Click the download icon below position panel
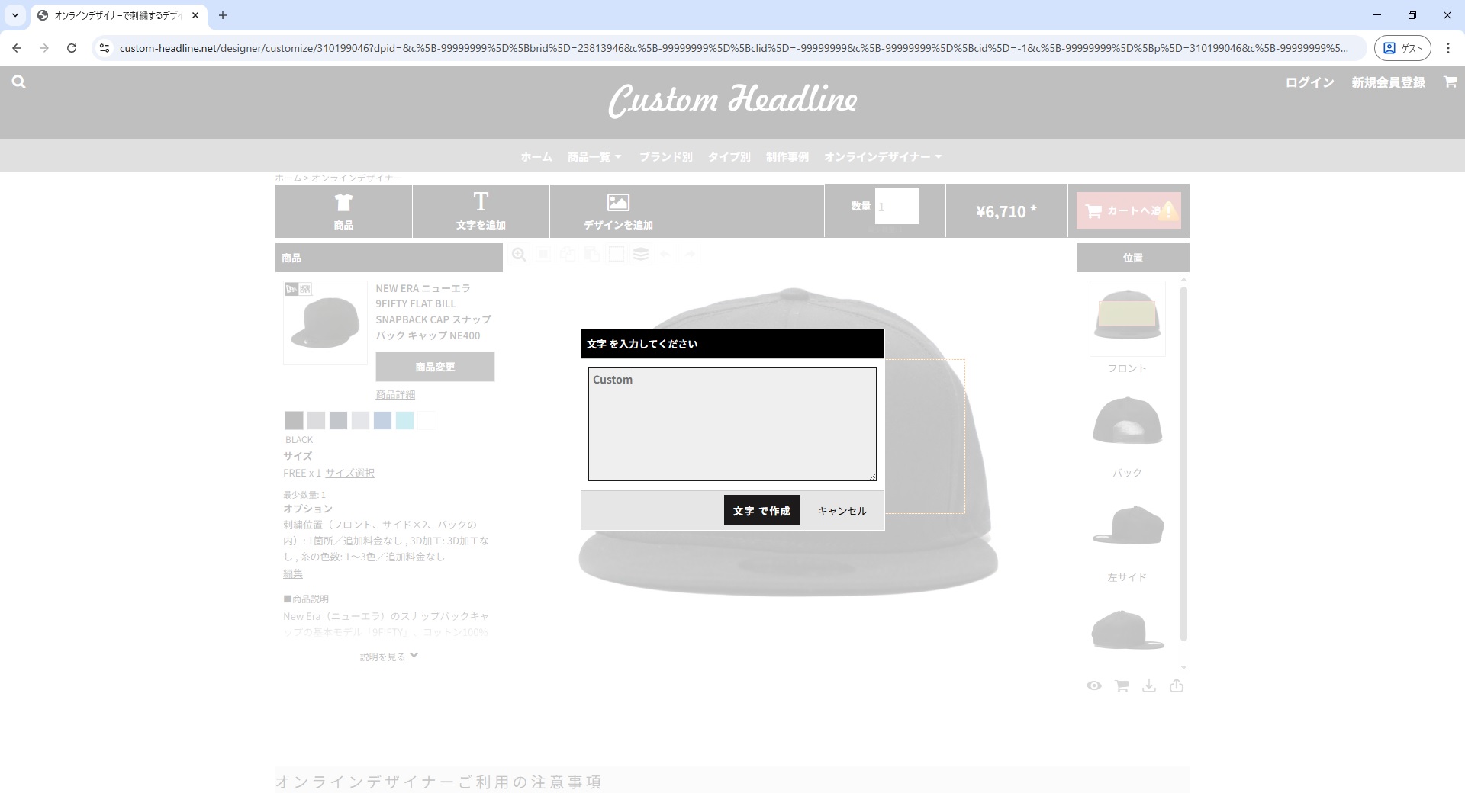Viewport: 1465px width, 793px height. coord(1149,686)
